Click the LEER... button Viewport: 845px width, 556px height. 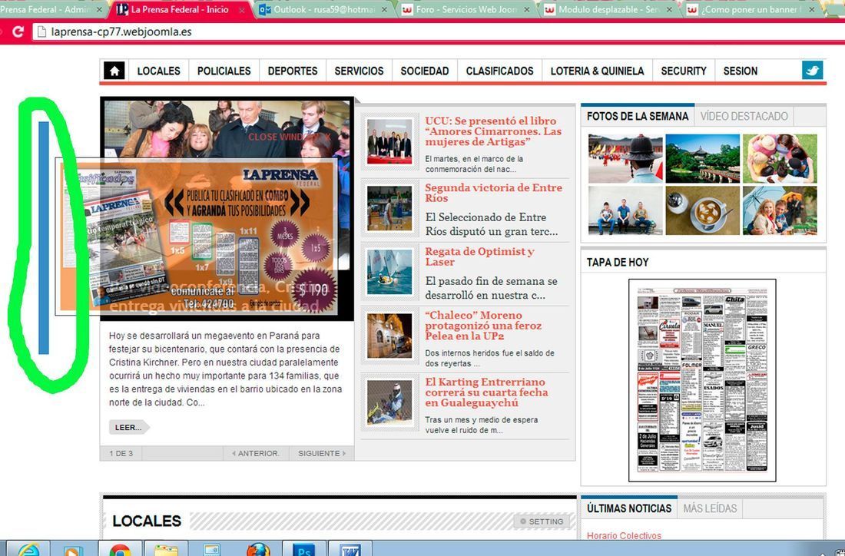click(129, 427)
